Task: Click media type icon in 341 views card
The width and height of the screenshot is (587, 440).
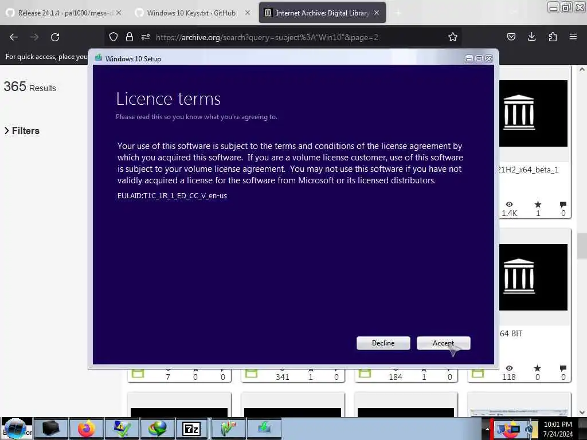Action: (251, 374)
